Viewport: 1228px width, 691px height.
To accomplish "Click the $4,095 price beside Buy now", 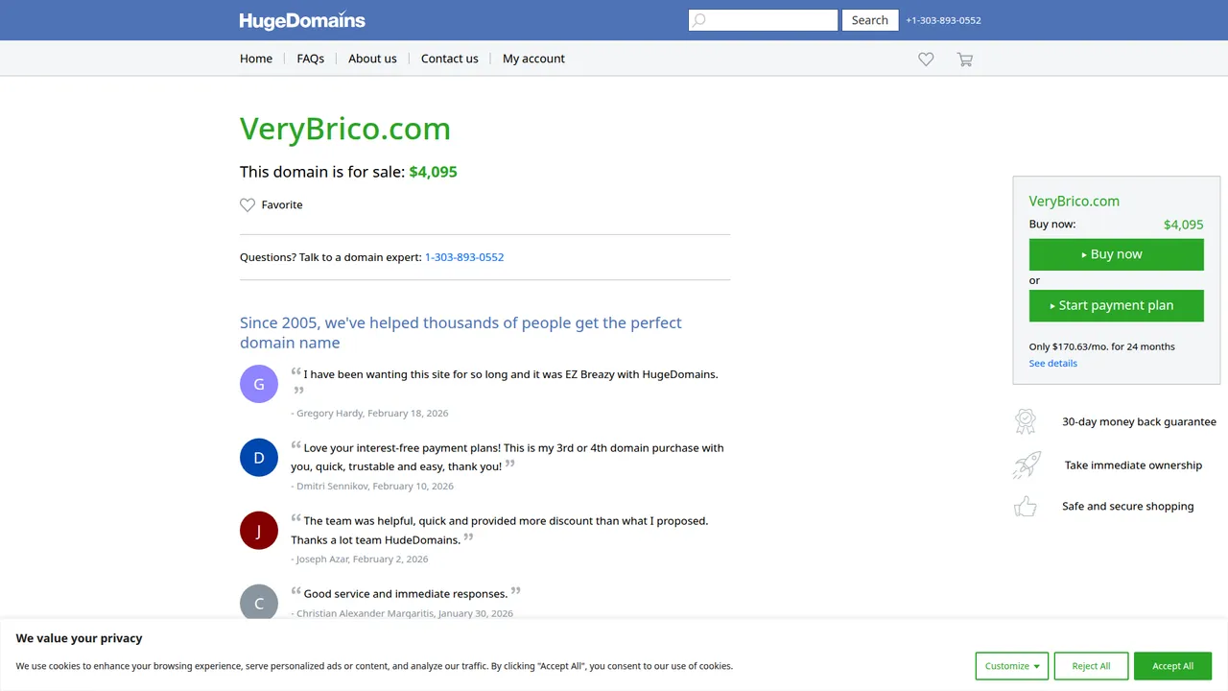I will coord(1184,225).
